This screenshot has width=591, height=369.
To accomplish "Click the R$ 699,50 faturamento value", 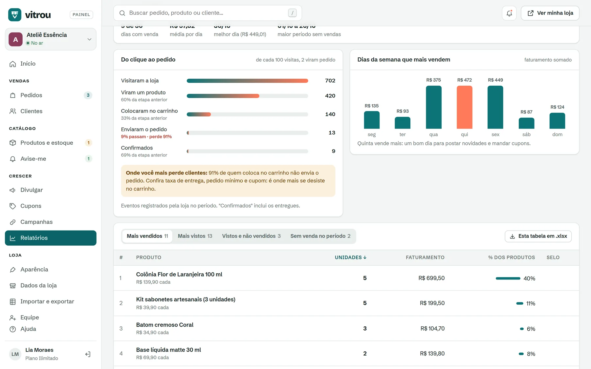I will click(x=431, y=278).
